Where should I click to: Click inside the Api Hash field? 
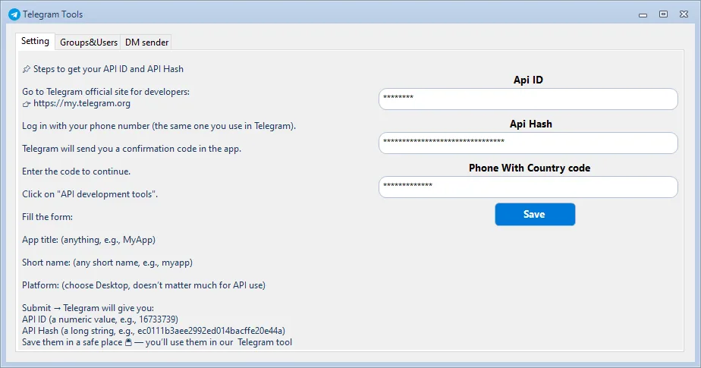(x=528, y=143)
